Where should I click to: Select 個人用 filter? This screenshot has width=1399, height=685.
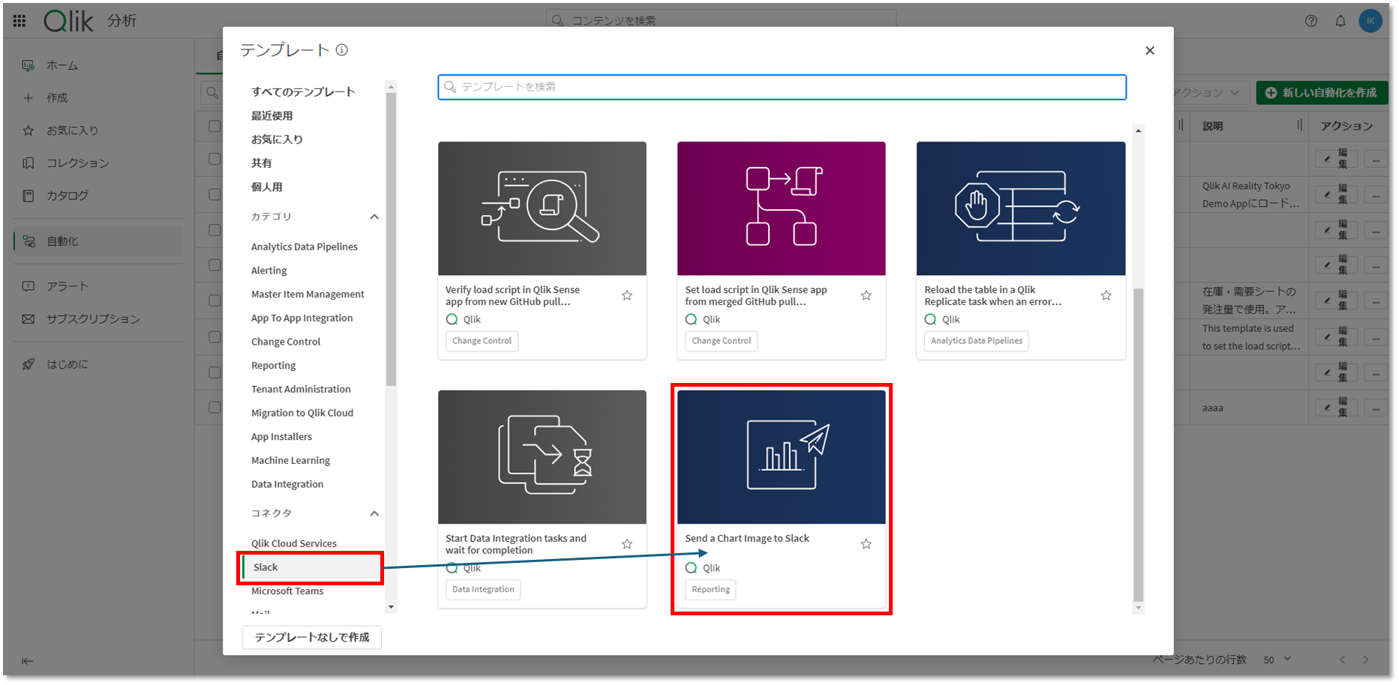(266, 187)
